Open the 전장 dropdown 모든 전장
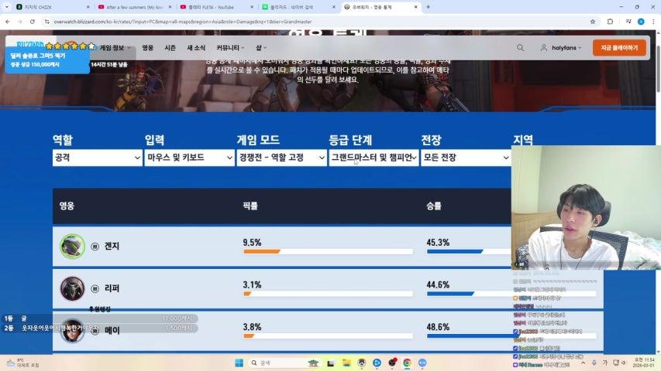The width and height of the screenshot is (661, 371). [466, 158]
